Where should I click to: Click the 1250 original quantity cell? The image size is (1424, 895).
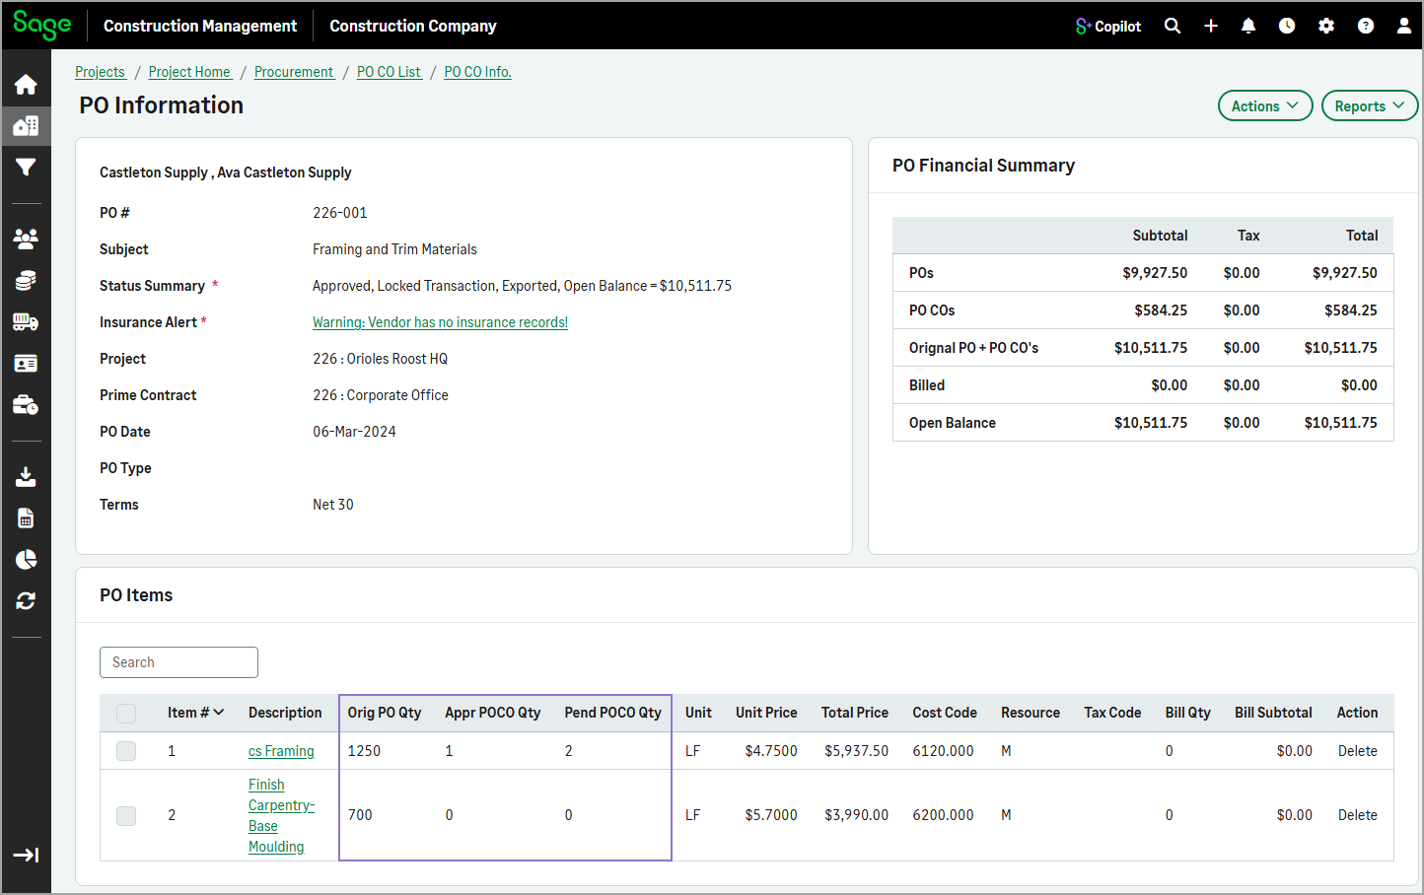coord(364,751)
